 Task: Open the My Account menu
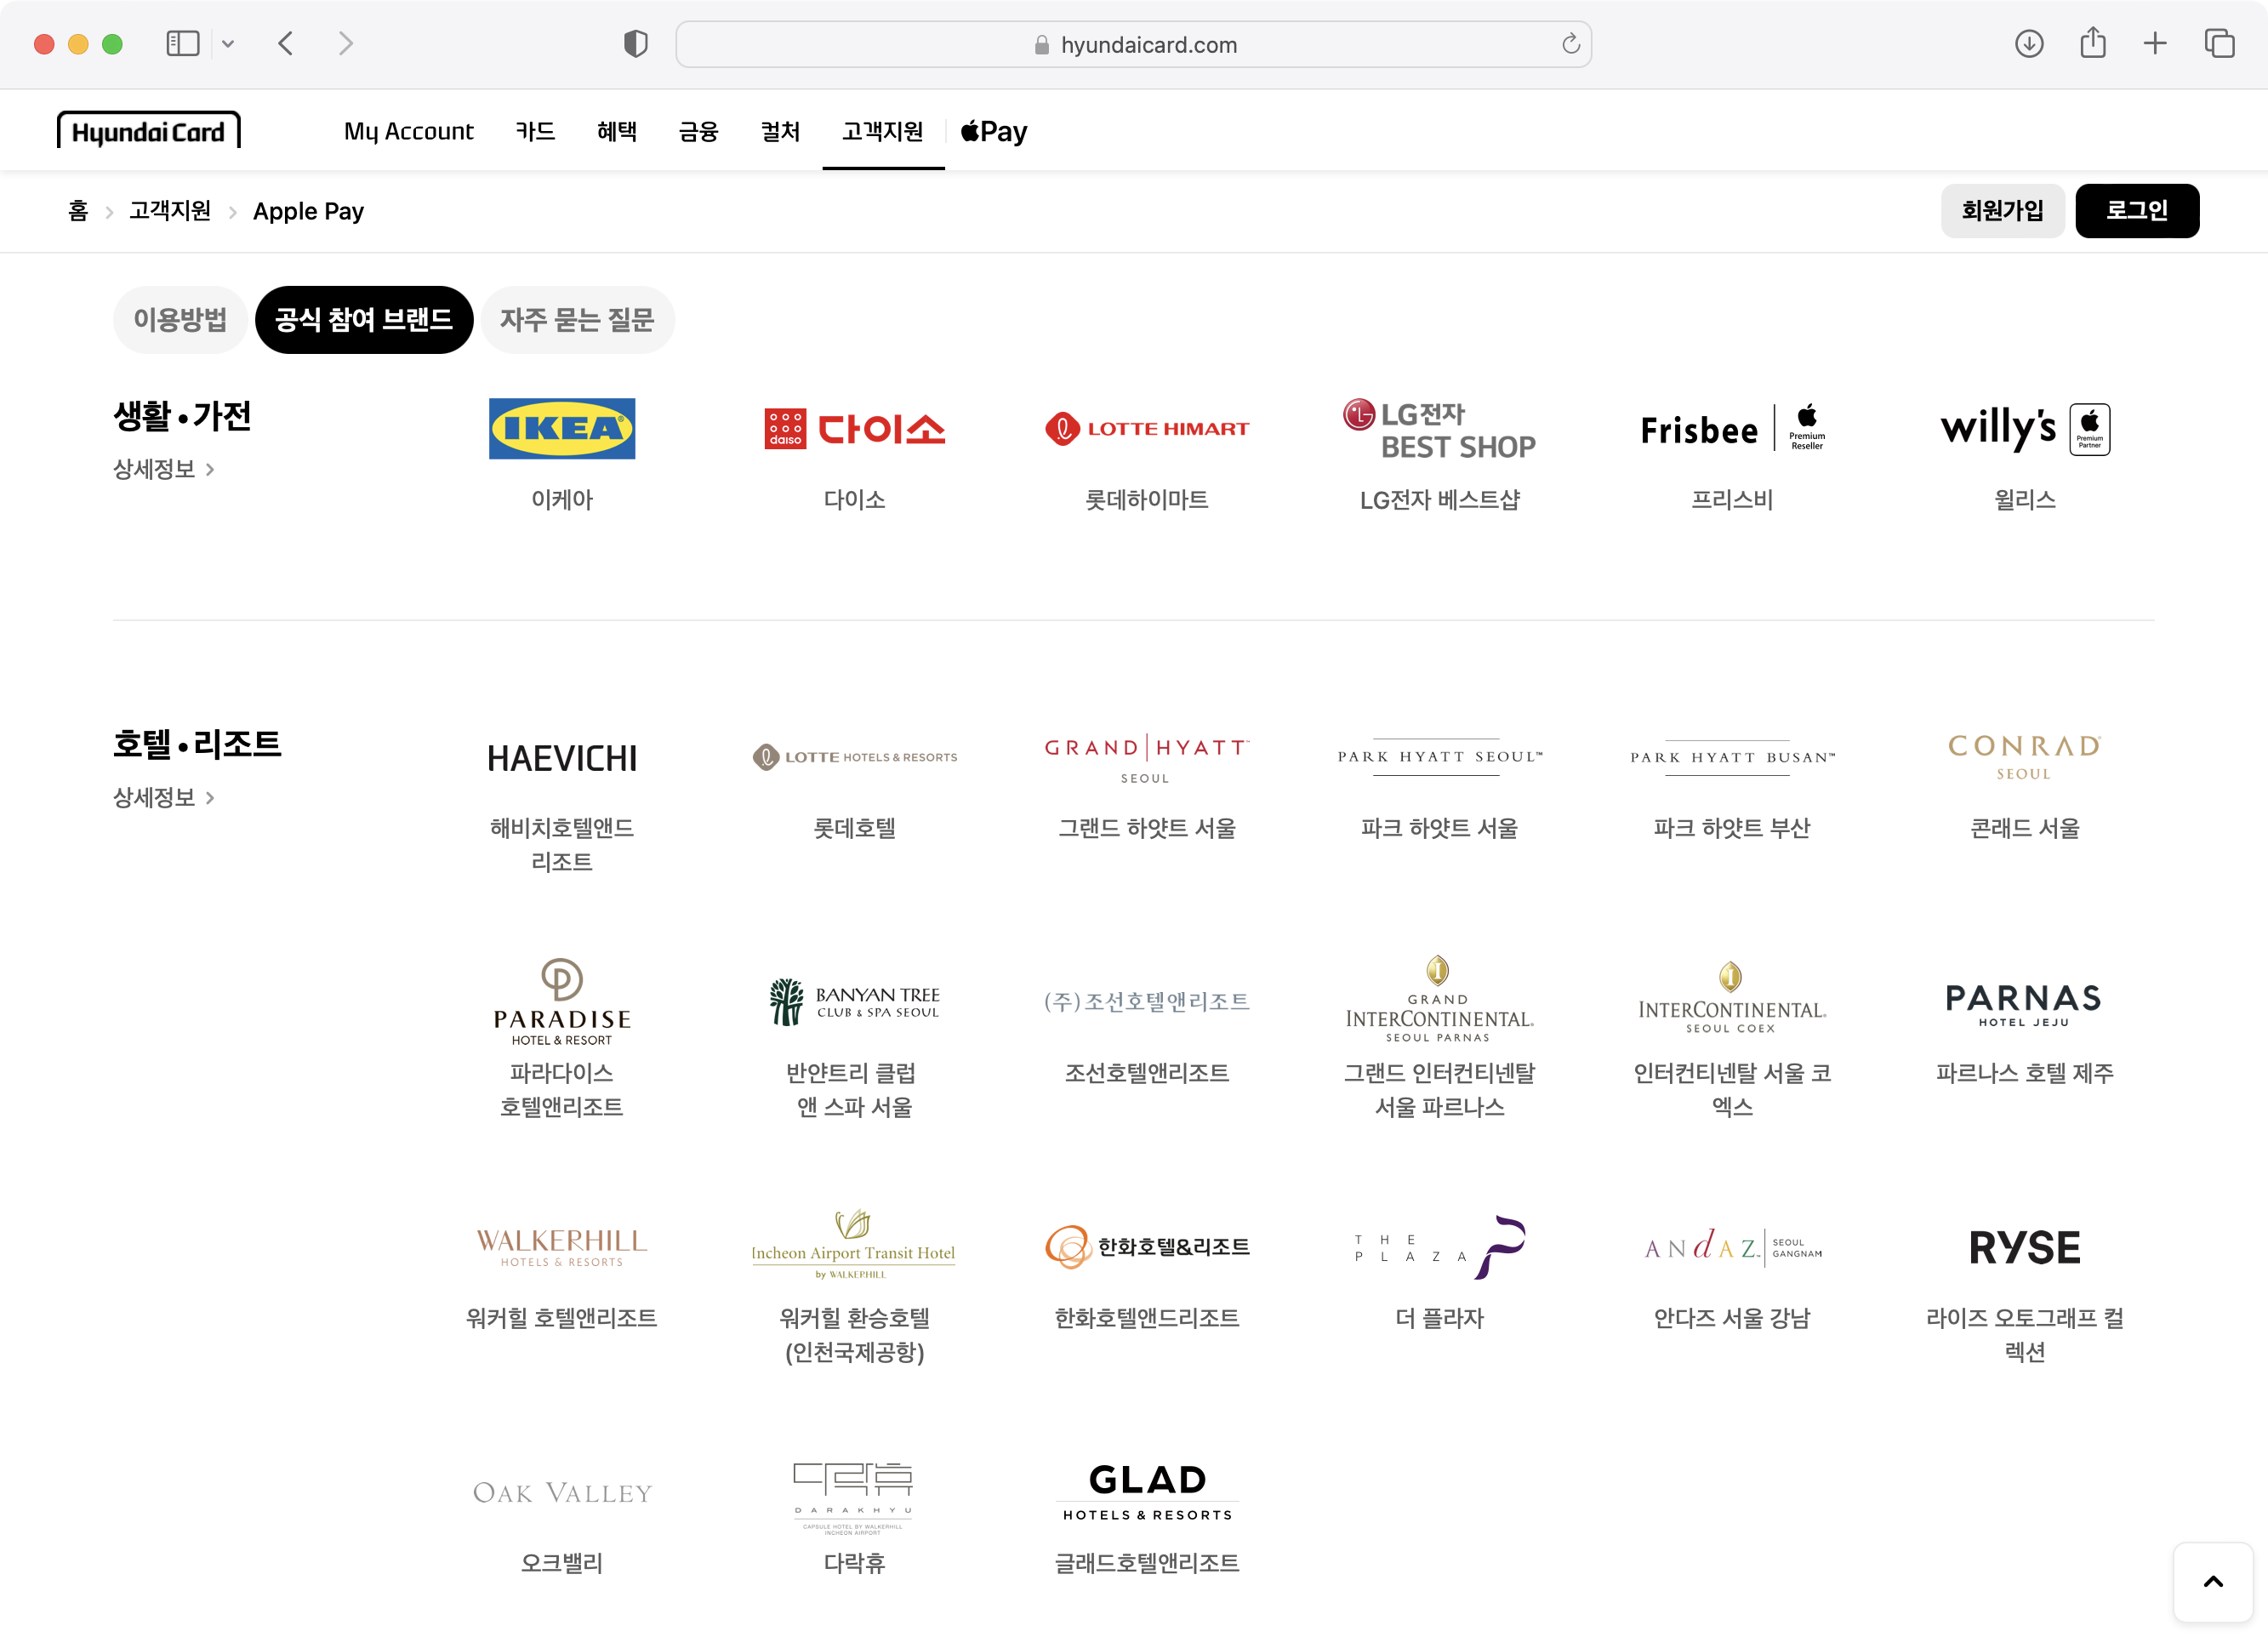(408, 131)
